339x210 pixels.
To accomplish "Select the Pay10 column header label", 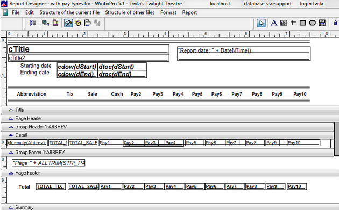I will (300, 94).
